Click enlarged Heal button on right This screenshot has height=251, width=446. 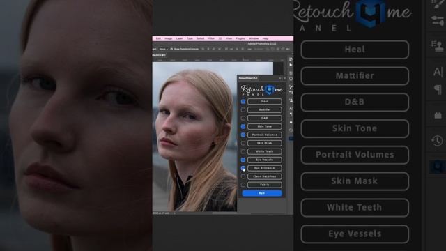pyautogui.click(x=355, y=50)
